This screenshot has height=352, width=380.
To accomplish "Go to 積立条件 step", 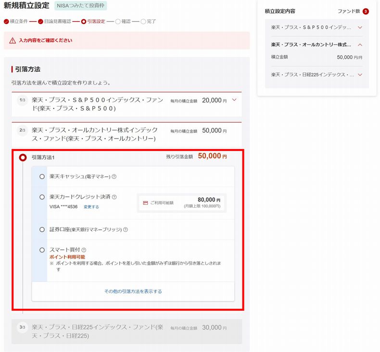I will coord(16,21).
